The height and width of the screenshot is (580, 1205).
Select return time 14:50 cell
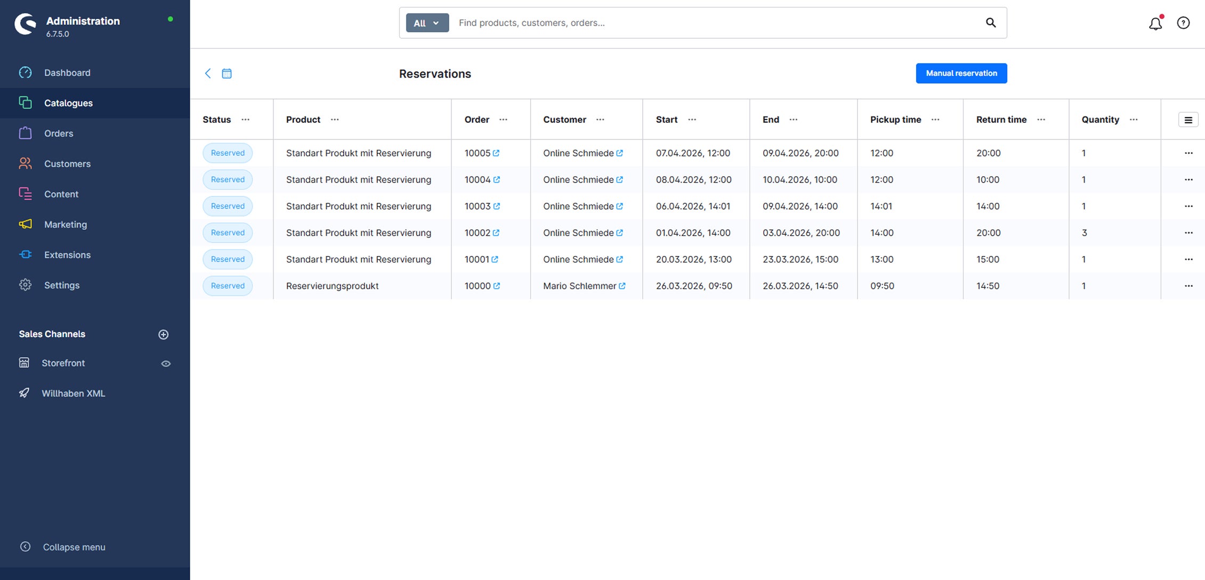pyautogui.click(x=1016, y=286)
